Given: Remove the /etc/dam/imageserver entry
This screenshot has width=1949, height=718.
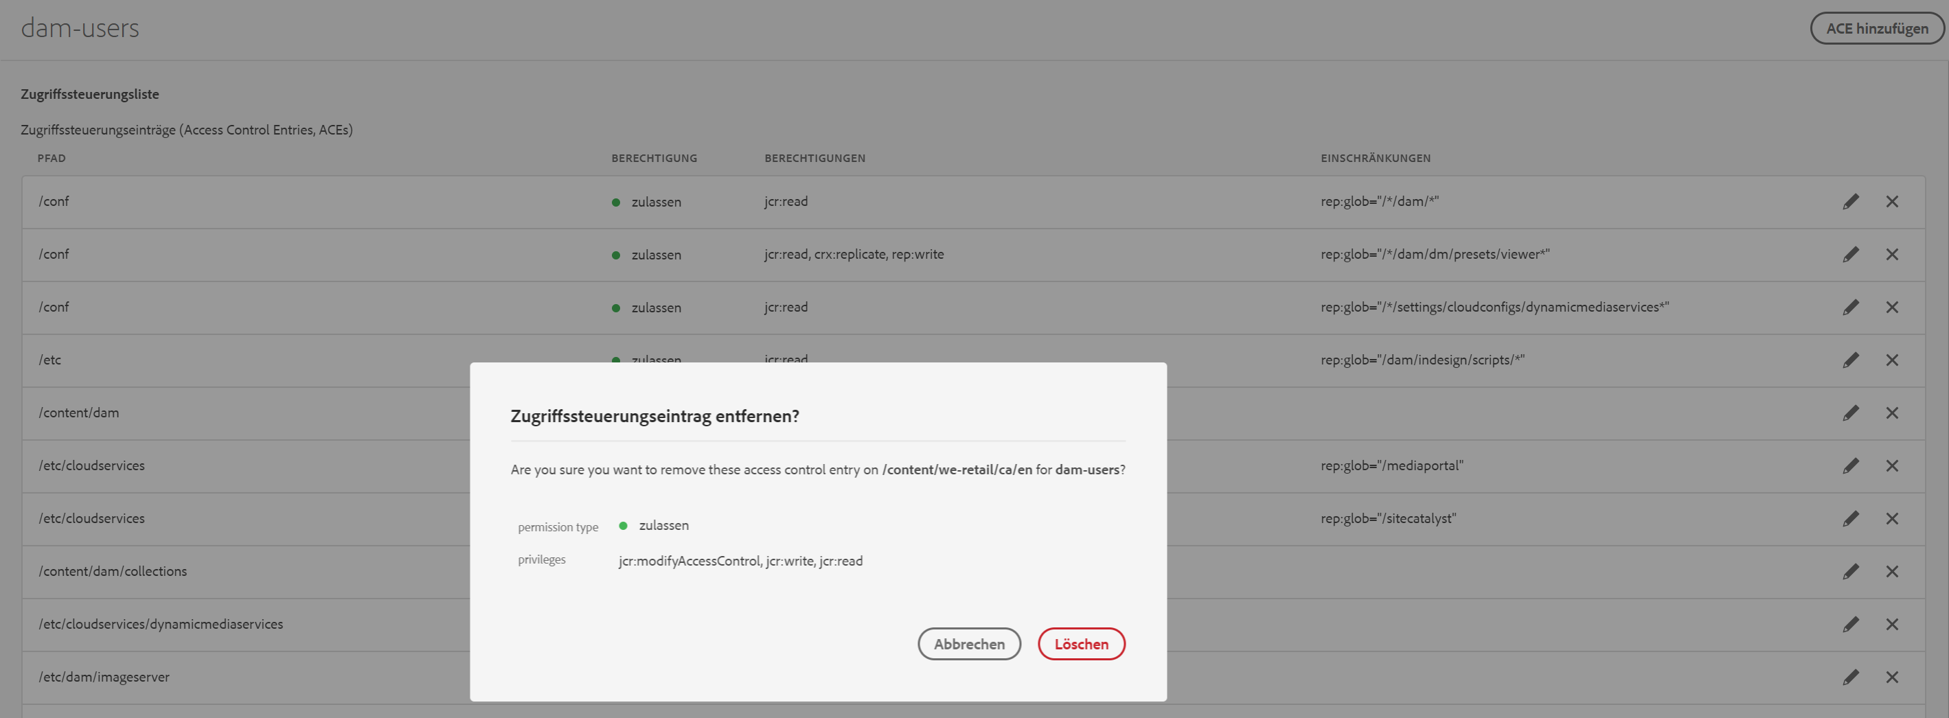Looking at the screenshot, I should 1891,677.
